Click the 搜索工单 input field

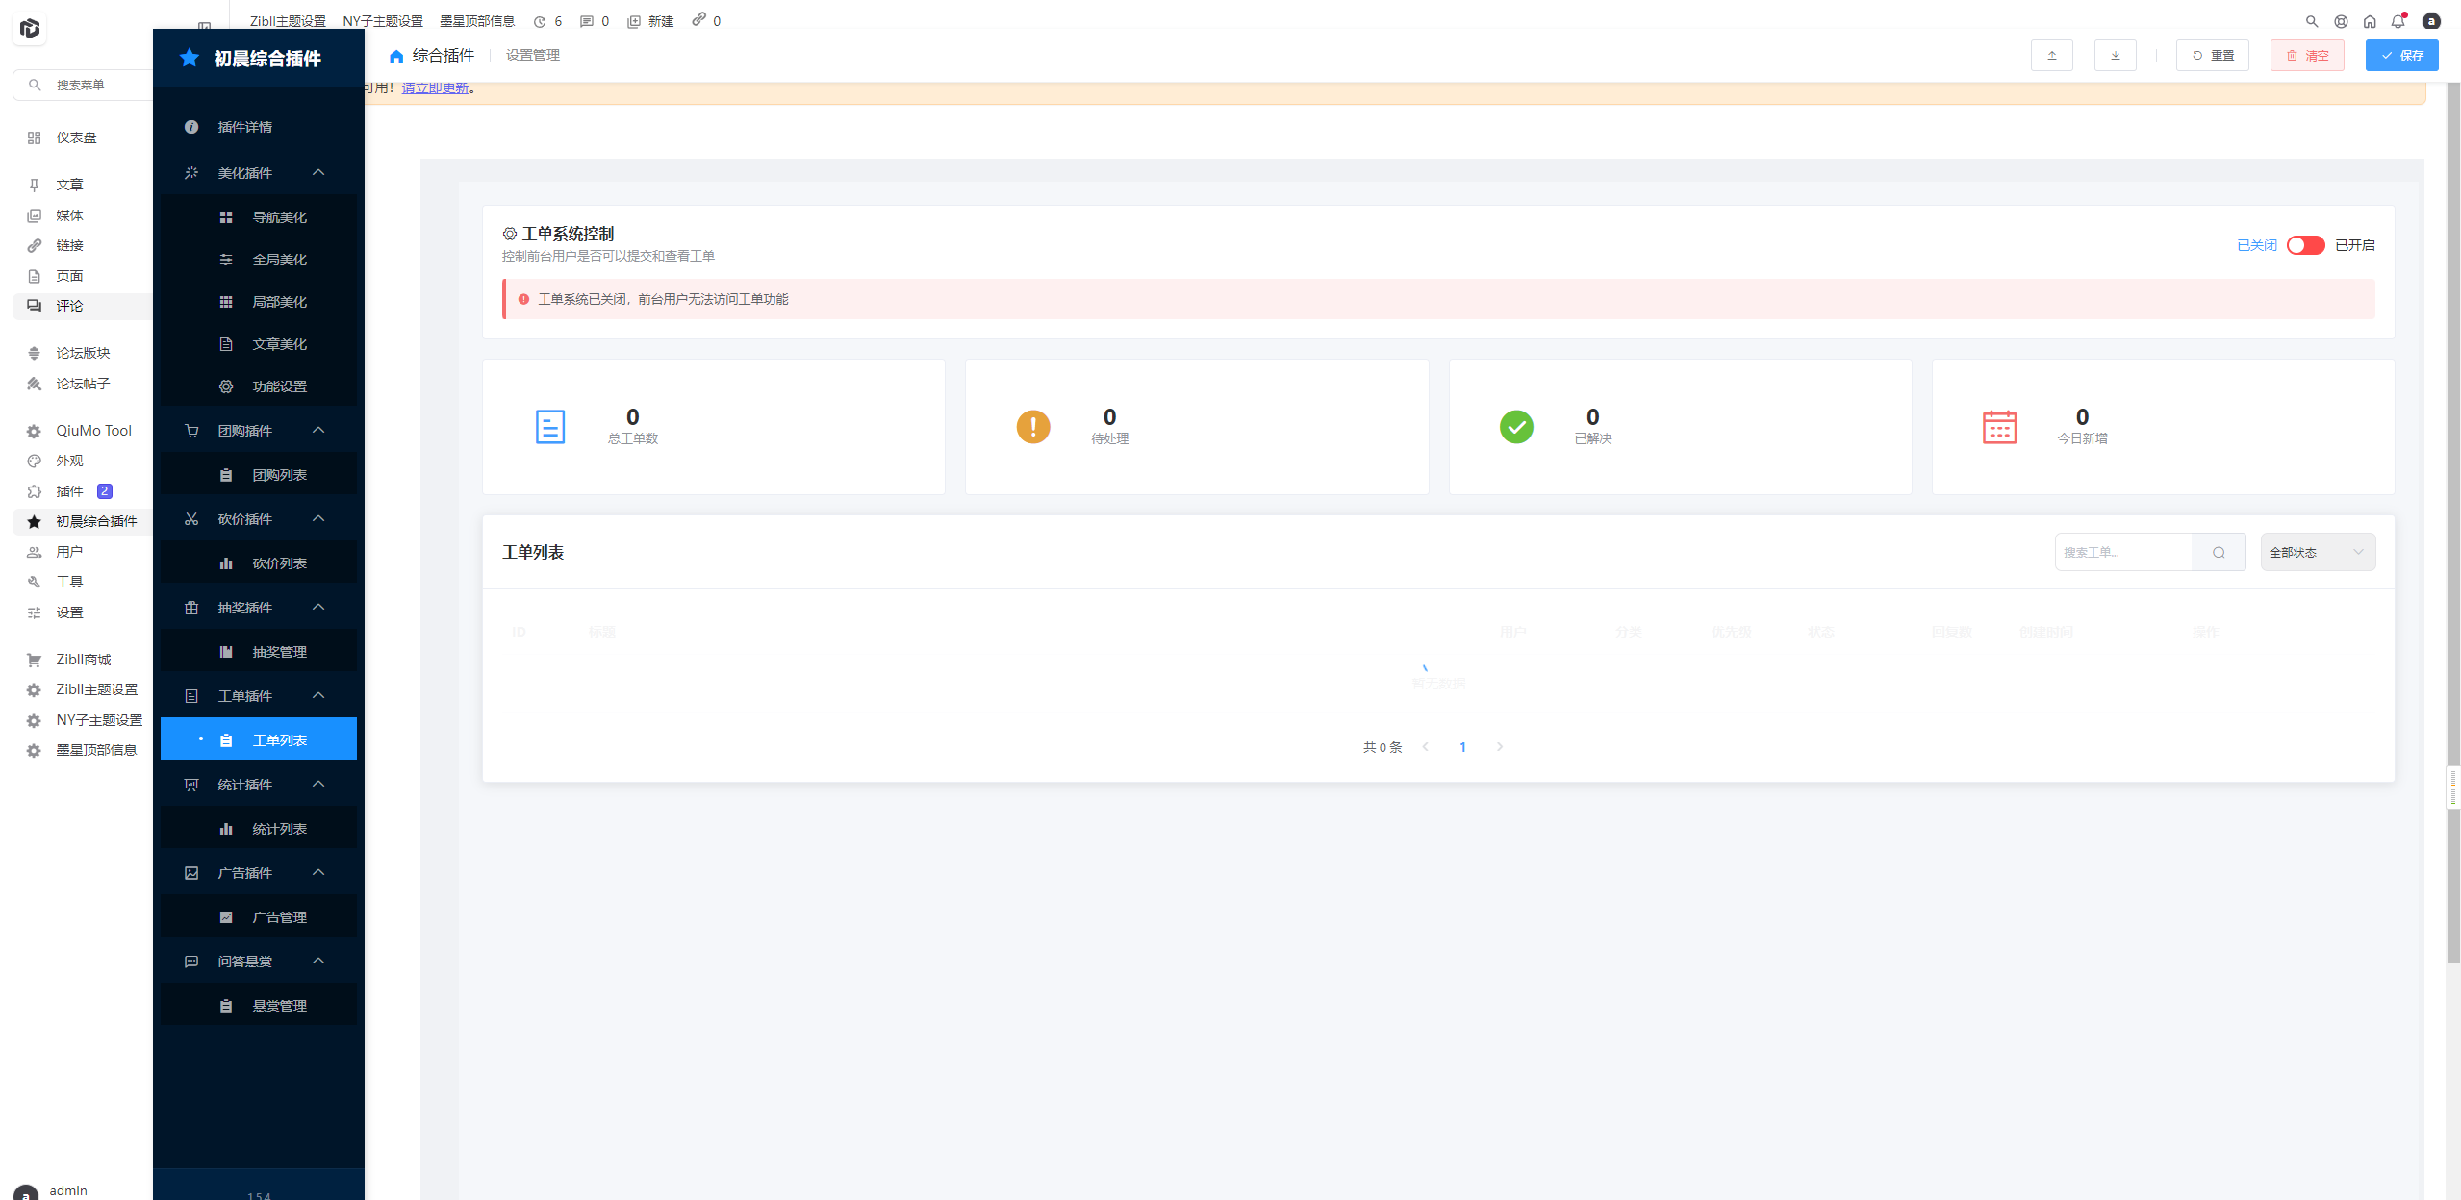pyautogui.click(x=2123, y=553)
